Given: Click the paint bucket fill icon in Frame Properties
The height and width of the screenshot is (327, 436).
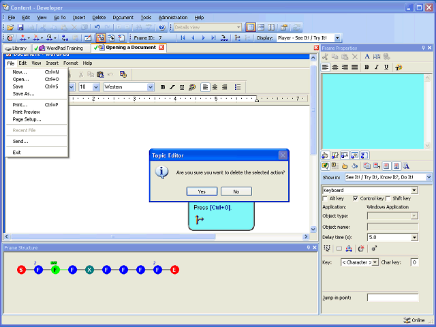Looking at the screenshot, I should tap(354, 166).
